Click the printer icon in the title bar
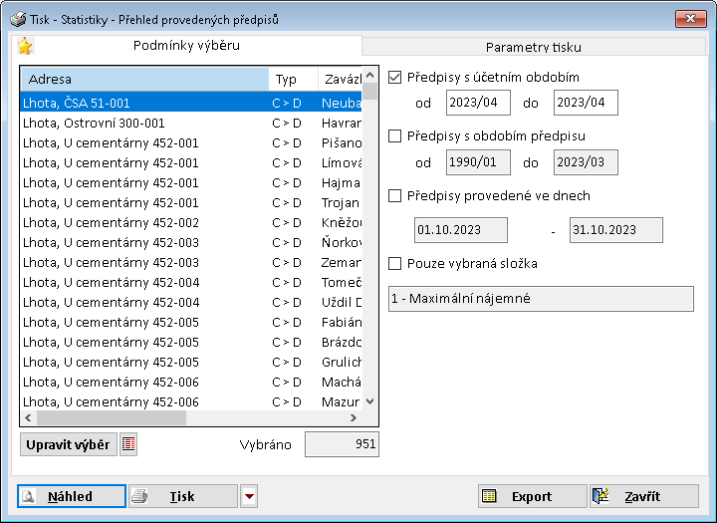The height and width of the screenshot is (523, 717). click(x=18, y=19)
